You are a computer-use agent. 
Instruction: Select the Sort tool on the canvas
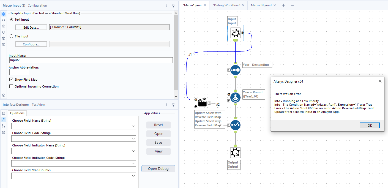235,70
